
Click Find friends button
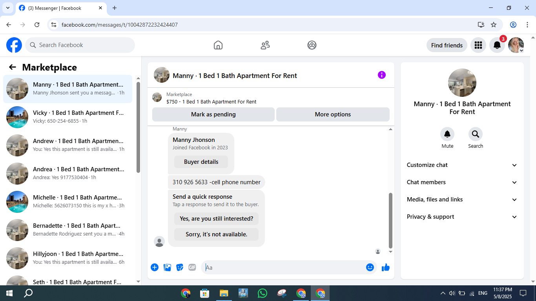click(447, 45)
